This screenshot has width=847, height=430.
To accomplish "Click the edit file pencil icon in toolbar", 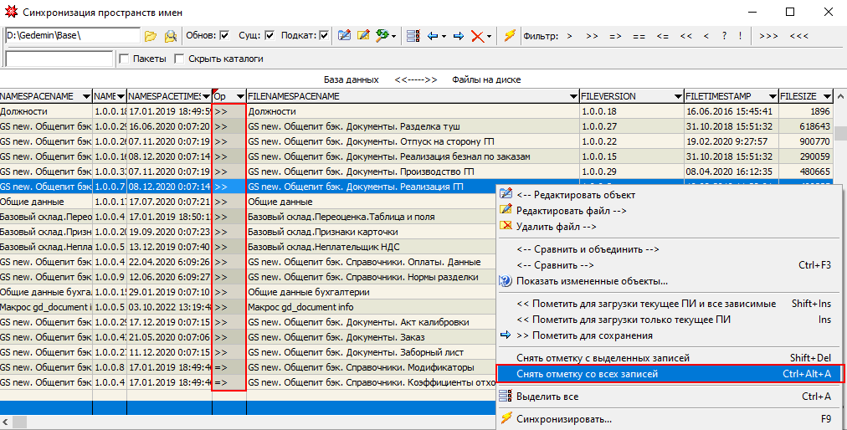I will [363, 36].
